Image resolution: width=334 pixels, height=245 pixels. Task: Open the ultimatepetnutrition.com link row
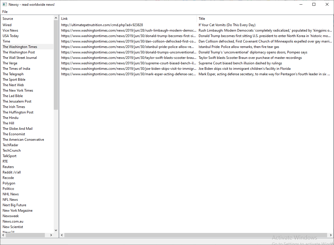click(102, 25)
